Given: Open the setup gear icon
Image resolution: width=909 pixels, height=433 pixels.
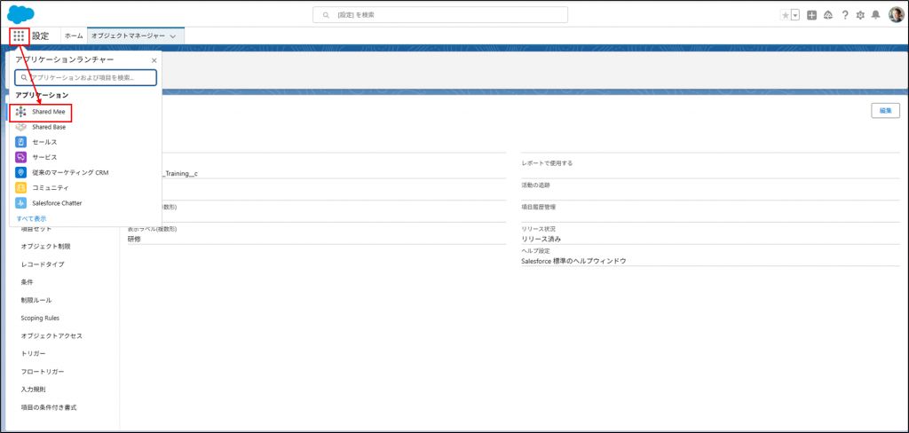Looking at the screenshot, I should click(860, 15).
